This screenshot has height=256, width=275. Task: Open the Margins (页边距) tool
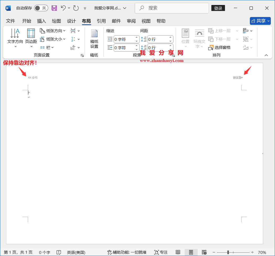click(x=31, y=38)
